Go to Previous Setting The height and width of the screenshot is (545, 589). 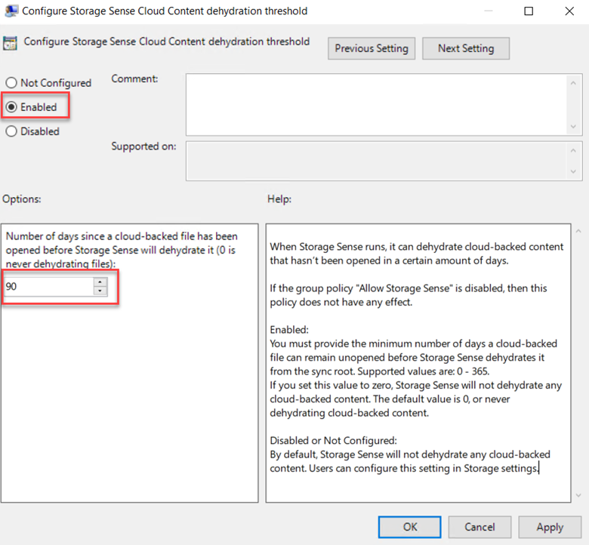(x=371, y=48)
